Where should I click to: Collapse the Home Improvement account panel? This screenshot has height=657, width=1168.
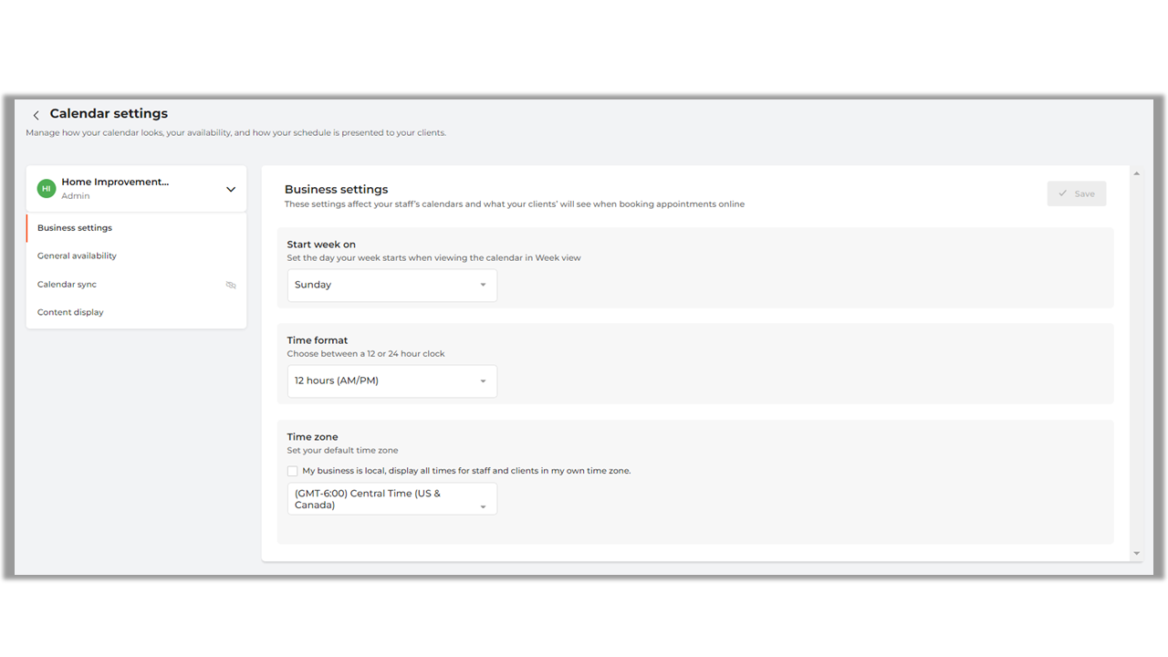click(x=231, y=188)
